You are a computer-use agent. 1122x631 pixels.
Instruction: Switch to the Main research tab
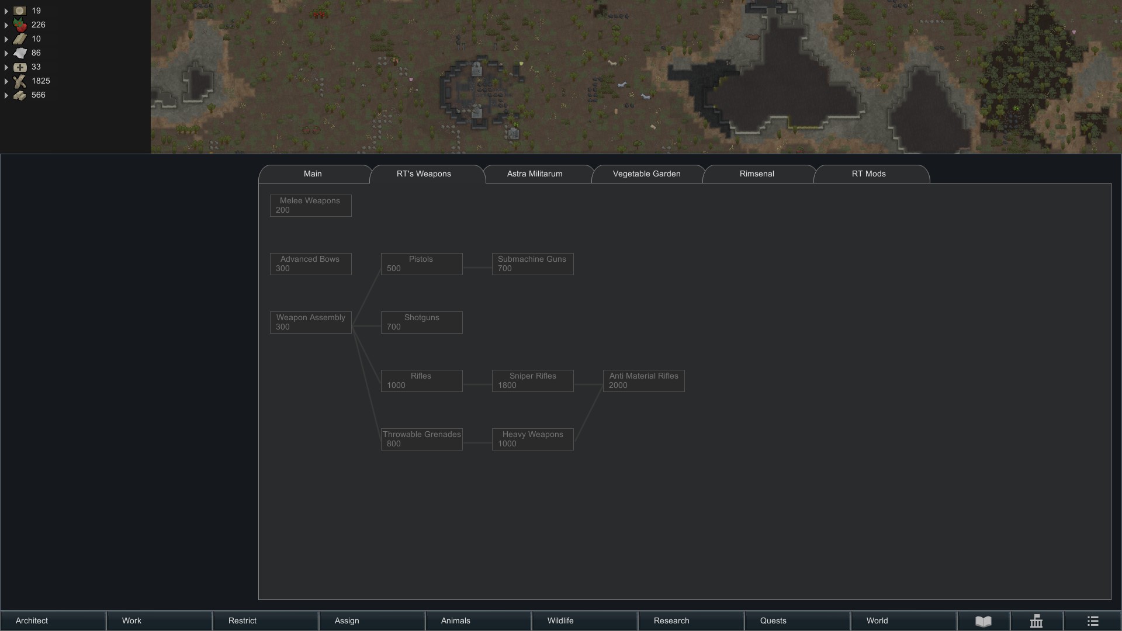tap(313, 174)
